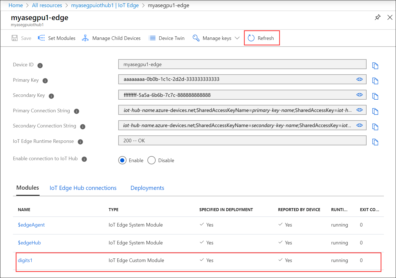Click the NAME column header

point(24,210)
